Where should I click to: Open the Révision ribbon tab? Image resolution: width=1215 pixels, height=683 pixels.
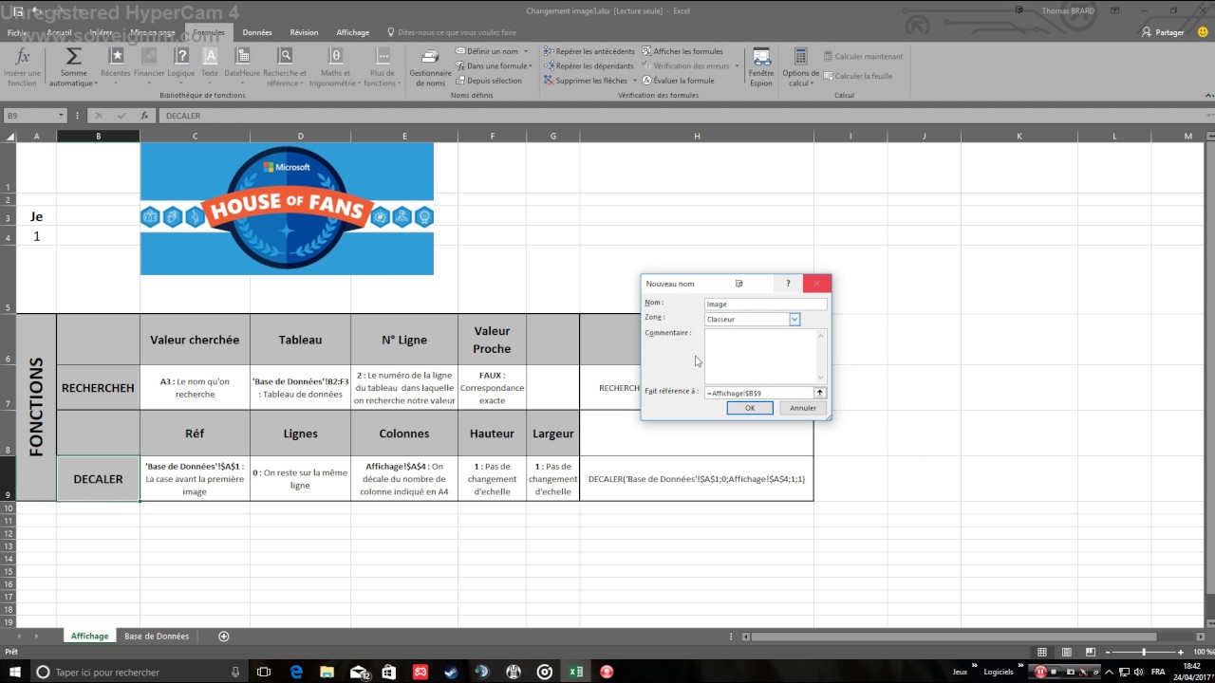coord(305,32)
